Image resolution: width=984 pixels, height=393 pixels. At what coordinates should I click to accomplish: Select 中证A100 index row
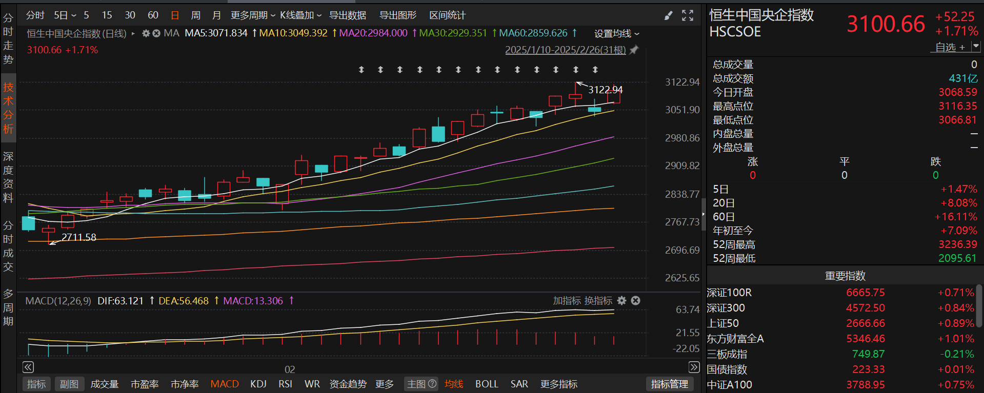click(x=841, y=385)
